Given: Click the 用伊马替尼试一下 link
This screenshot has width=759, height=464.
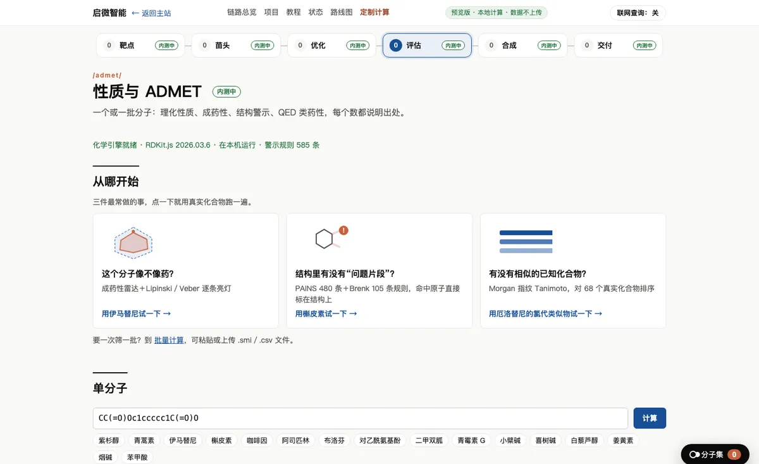Looking at the screenshot, I should pyautogui.click(x=136, y=313).
